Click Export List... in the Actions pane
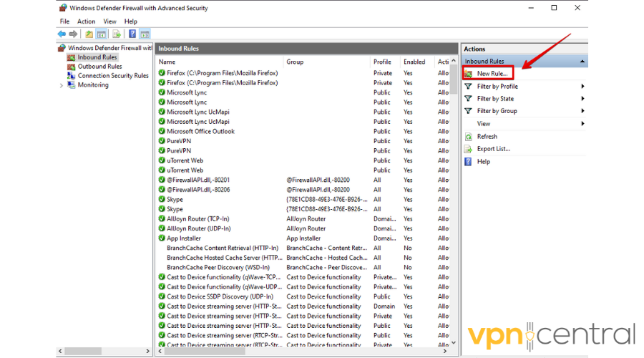 tap(493, 149)
